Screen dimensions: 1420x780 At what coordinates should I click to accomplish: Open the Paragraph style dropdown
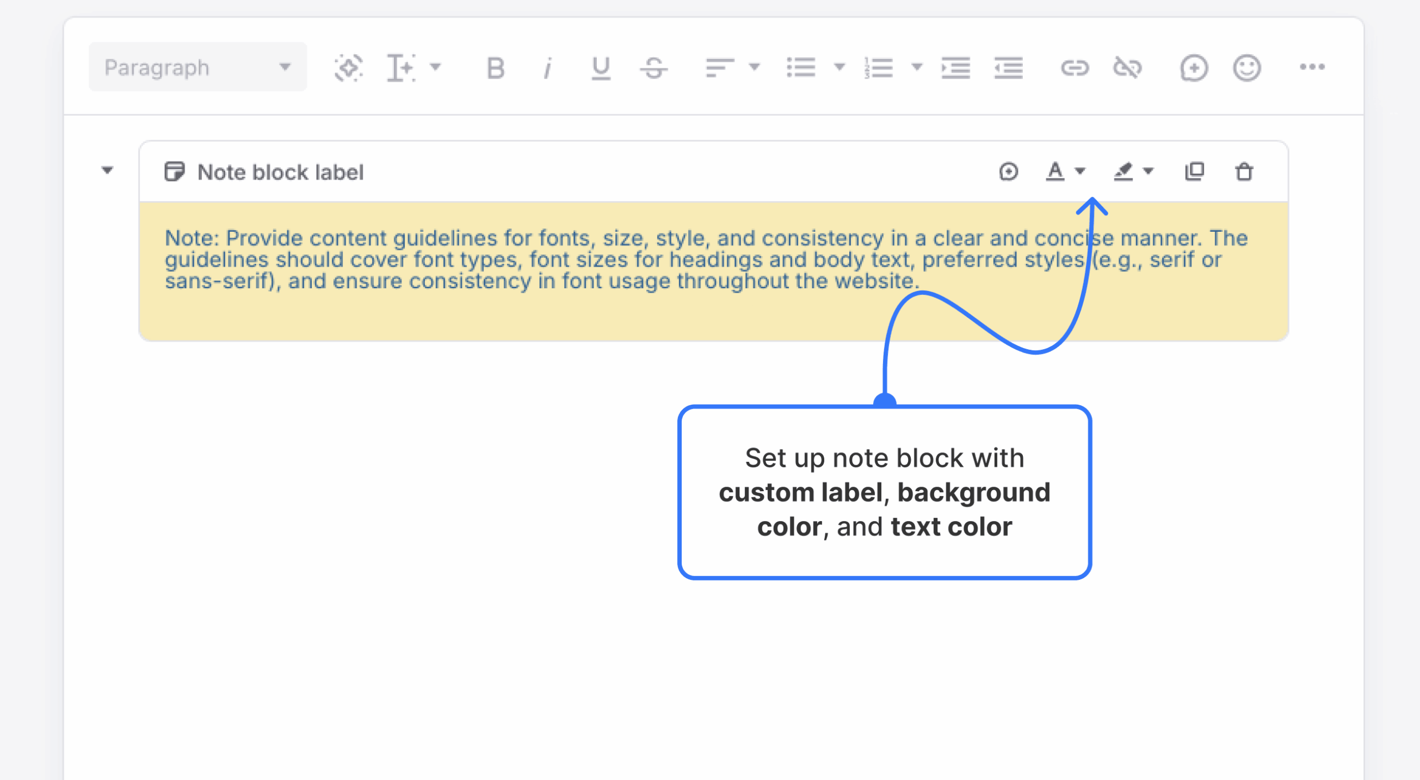click(x=197, y=67)
